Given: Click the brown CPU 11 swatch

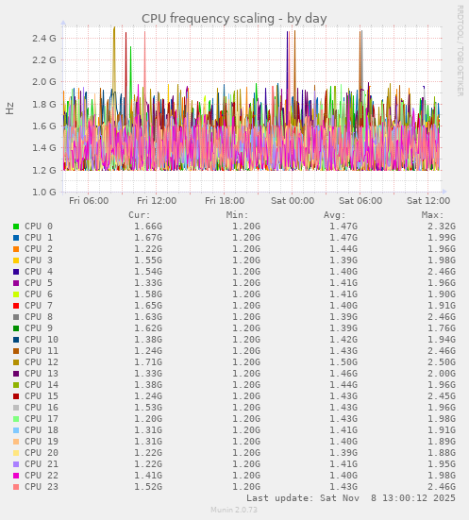Looking at the screenshot, I should click(x=16, y=351).
